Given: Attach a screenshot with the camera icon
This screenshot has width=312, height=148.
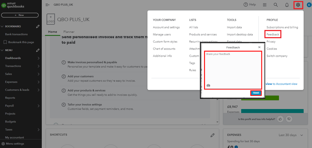Looking at the screenshot, I should pyautogui.click(x=208, y=85).
